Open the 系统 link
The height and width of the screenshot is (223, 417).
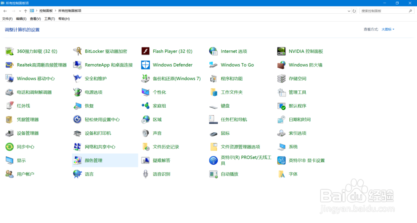tap(293, 147)
